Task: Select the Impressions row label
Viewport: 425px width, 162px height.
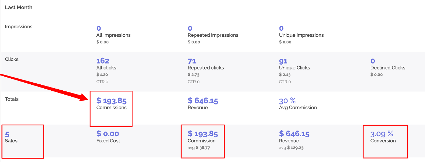Action: coord(18,26)
